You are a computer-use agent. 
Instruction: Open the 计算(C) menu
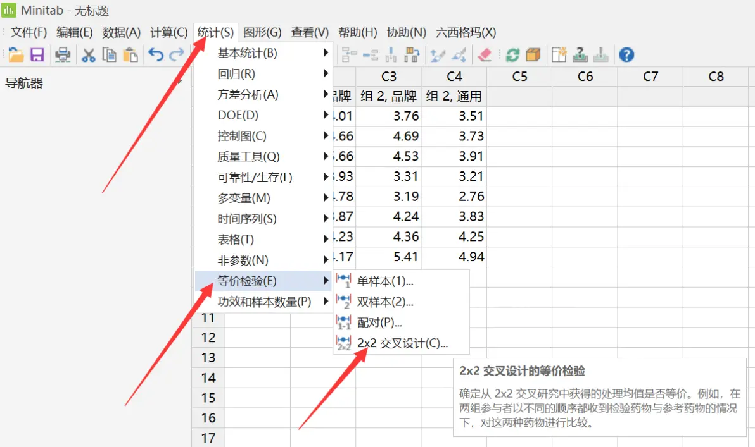coord(169,32)
